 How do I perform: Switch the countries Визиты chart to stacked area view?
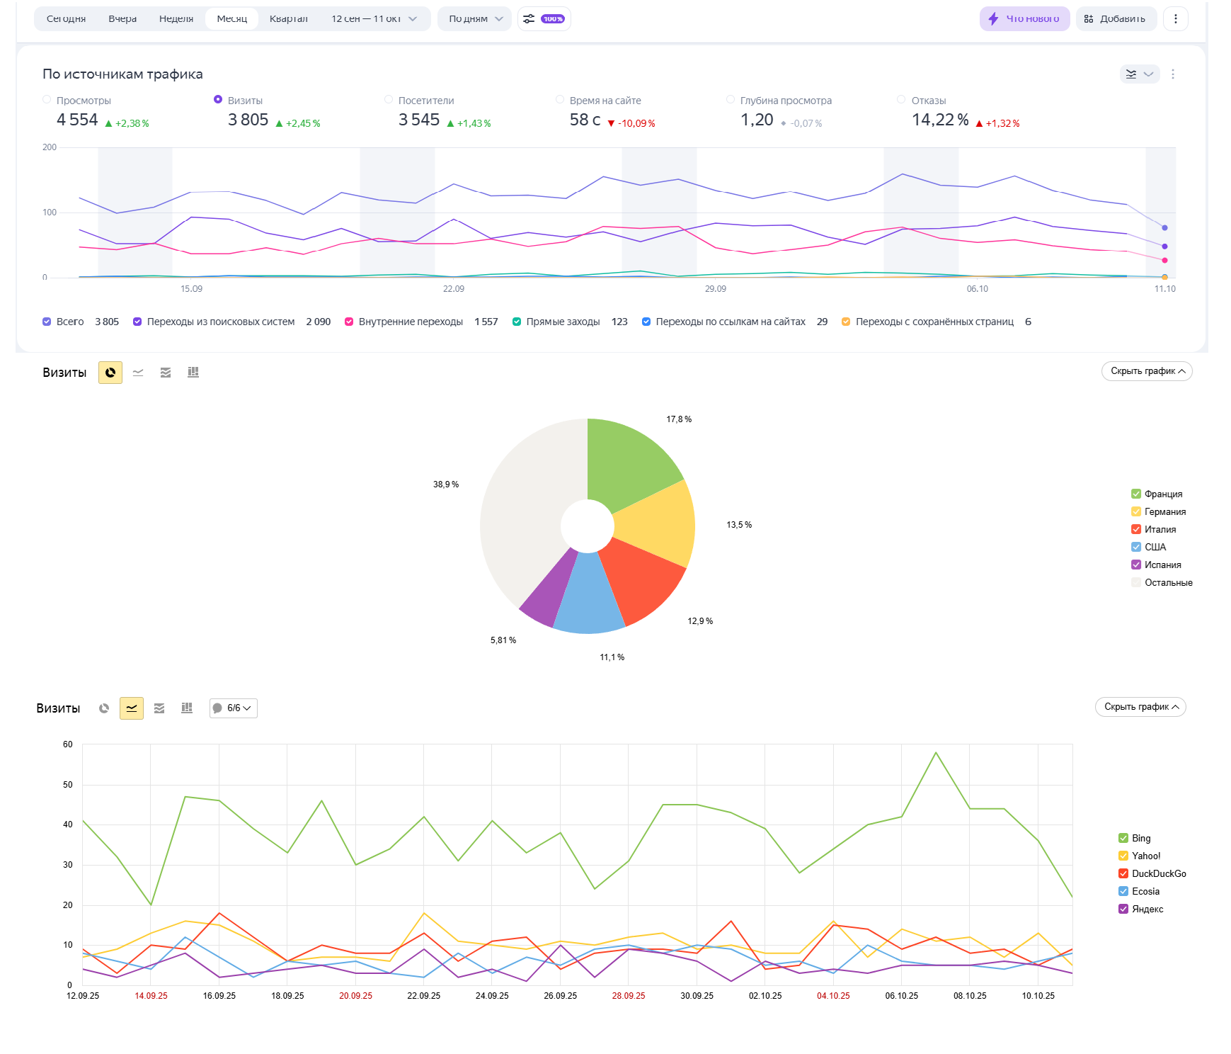166,373
